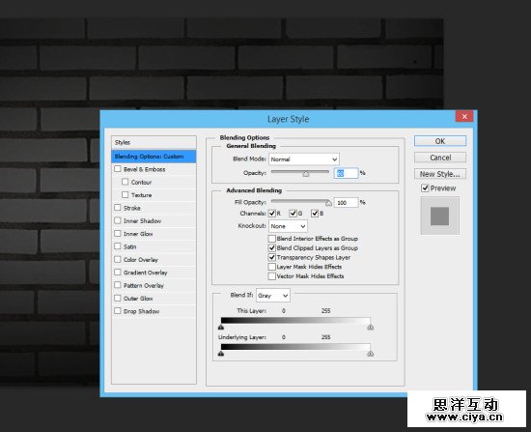
Task: Open the Blend Mode dropdown
Action: tap(304, 159)
